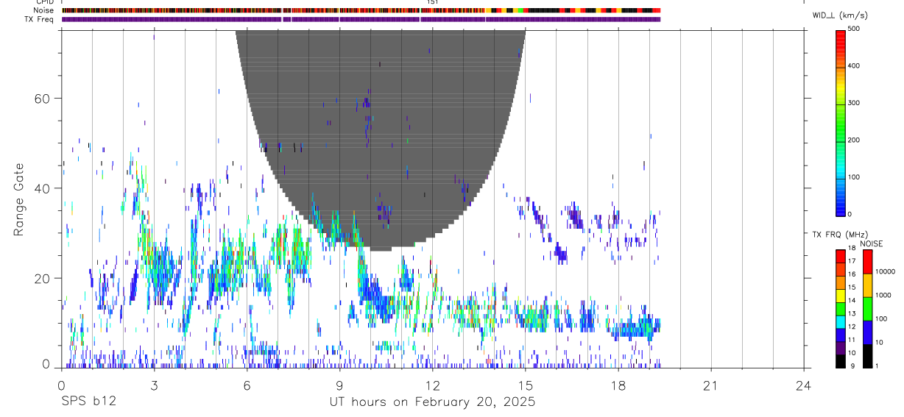Click the WID spectral width gradient color bar
The height and width of the screenshot is (417, 904).
(840, 122)
